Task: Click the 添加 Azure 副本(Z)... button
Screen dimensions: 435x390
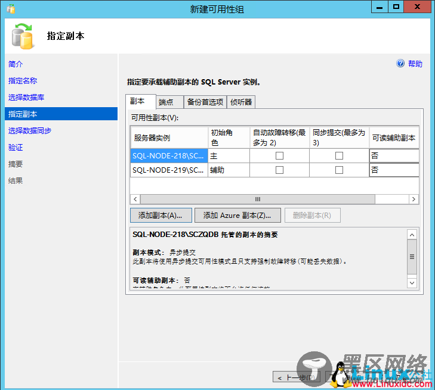Action: pyautogui.click(x=237, y=215)
